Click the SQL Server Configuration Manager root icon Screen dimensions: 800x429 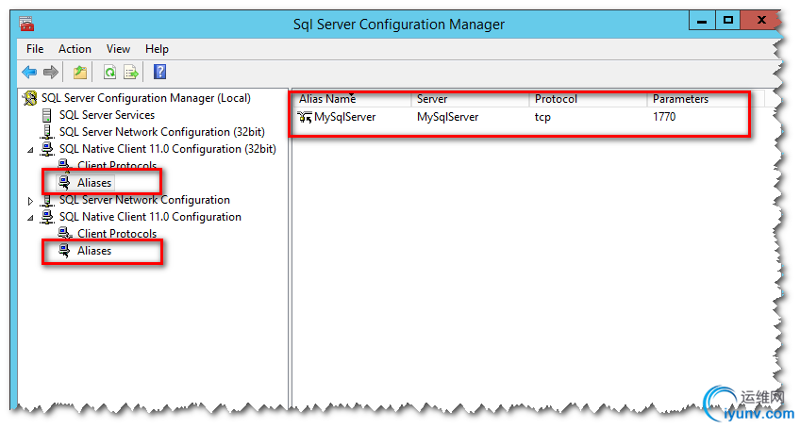tap(30, 98)
